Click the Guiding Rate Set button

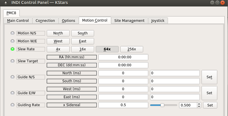[x=210, y=105]
